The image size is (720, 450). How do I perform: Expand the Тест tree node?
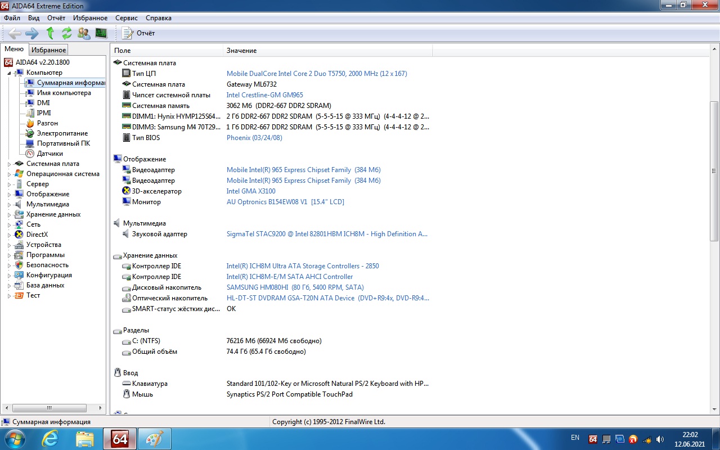pyautogui.click(x=9, y=296)
